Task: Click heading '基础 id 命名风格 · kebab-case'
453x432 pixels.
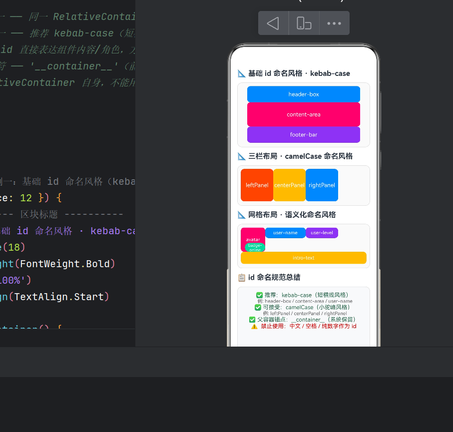Action: [x=299, y=73]
